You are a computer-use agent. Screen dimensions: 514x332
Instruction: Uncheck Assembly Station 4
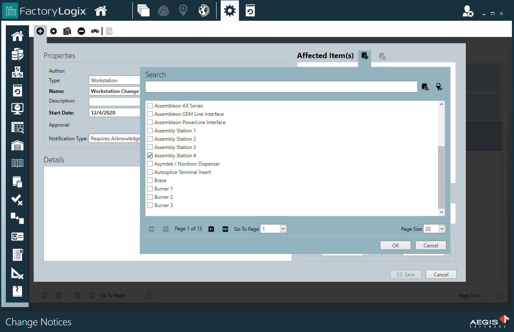[x=150, y=155]
